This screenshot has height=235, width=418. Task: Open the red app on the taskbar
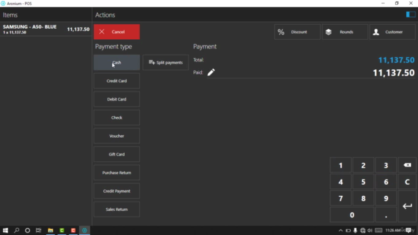(x=73, y=230)
